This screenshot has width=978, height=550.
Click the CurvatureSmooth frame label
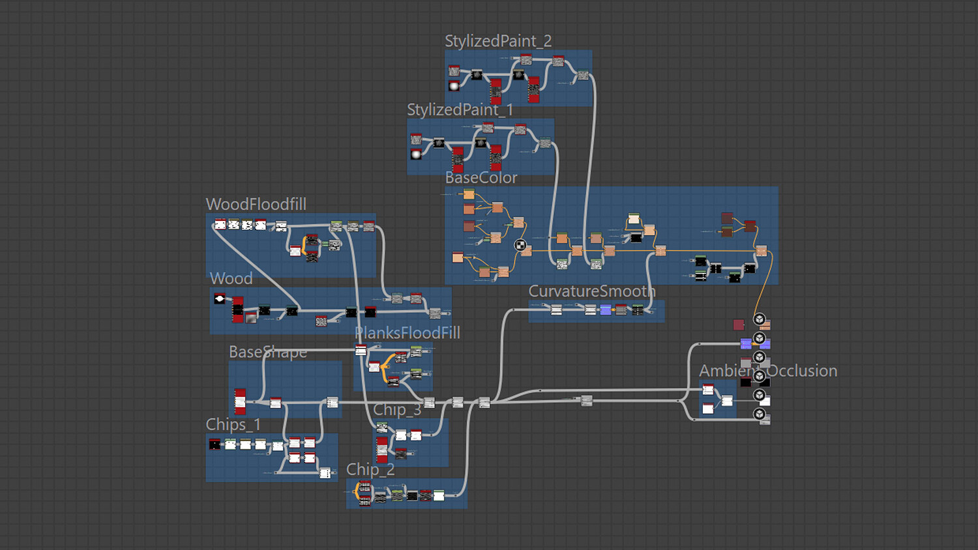pyautogui.click(x=592, y=291)
